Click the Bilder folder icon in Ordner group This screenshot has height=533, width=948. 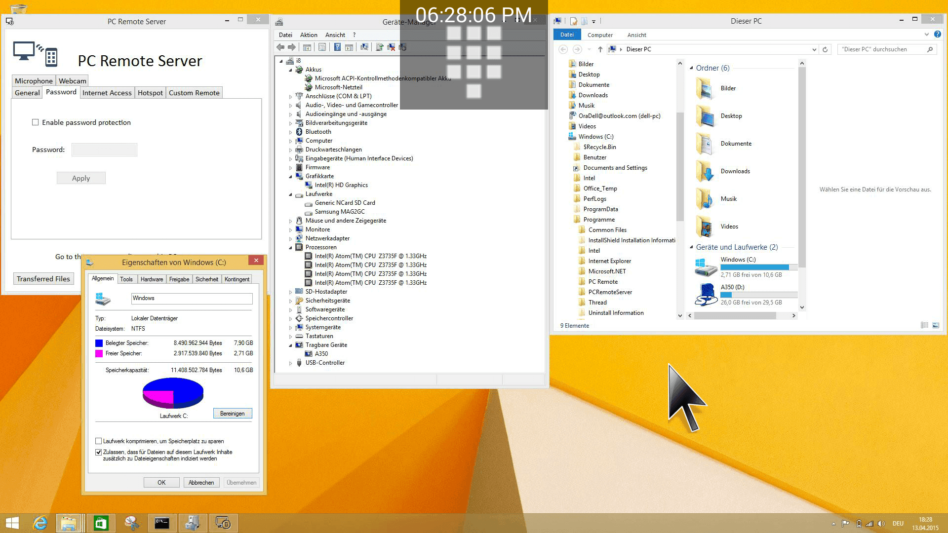pyautogui.click(x=705, y=88)
